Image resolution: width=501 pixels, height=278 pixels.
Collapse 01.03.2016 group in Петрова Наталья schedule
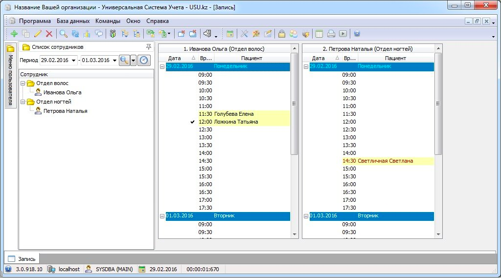point(306,216)
